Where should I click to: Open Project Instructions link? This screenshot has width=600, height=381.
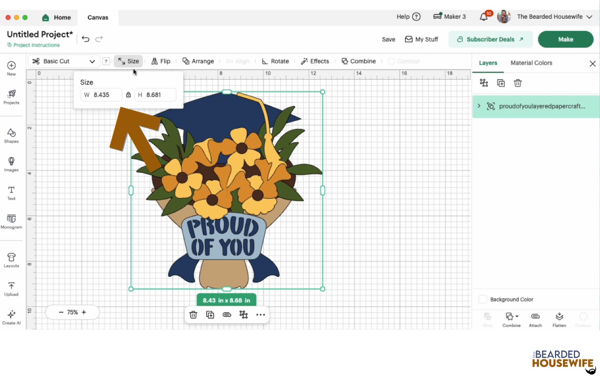[33, 45]
